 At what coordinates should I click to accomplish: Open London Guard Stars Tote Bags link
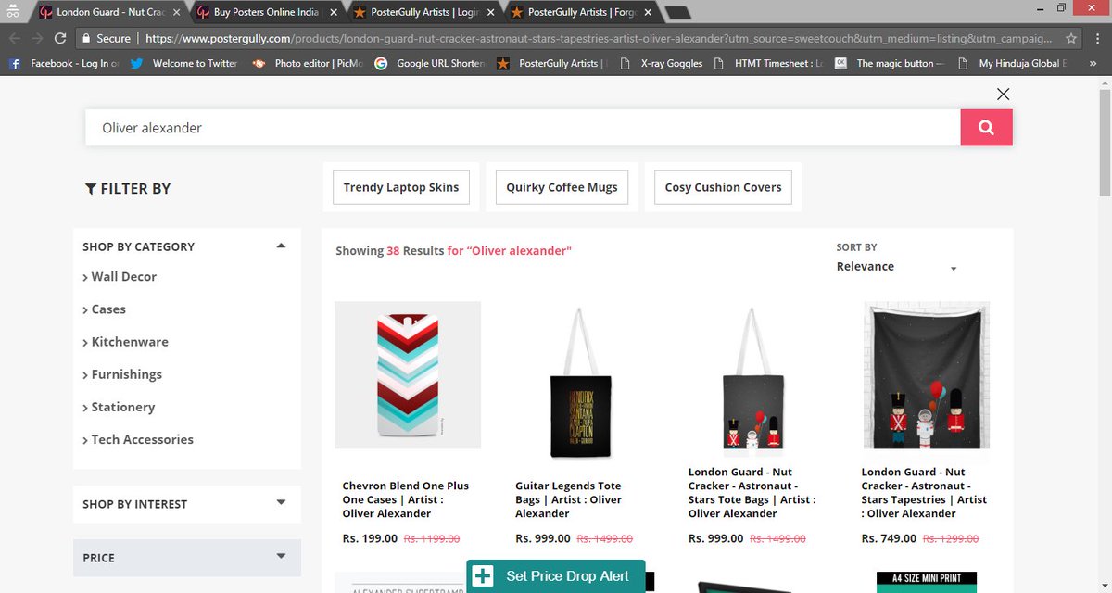point(752,492)
